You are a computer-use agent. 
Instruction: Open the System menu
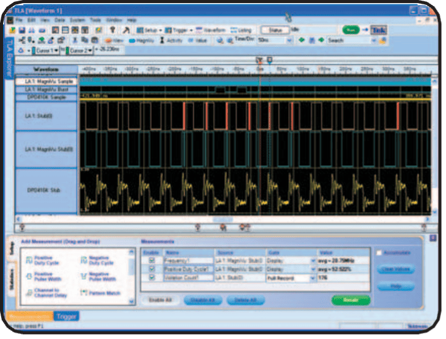[78, 20]
